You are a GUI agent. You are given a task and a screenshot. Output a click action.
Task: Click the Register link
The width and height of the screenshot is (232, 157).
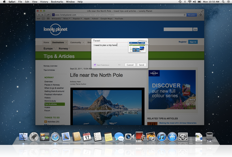[x=182, y=42]
